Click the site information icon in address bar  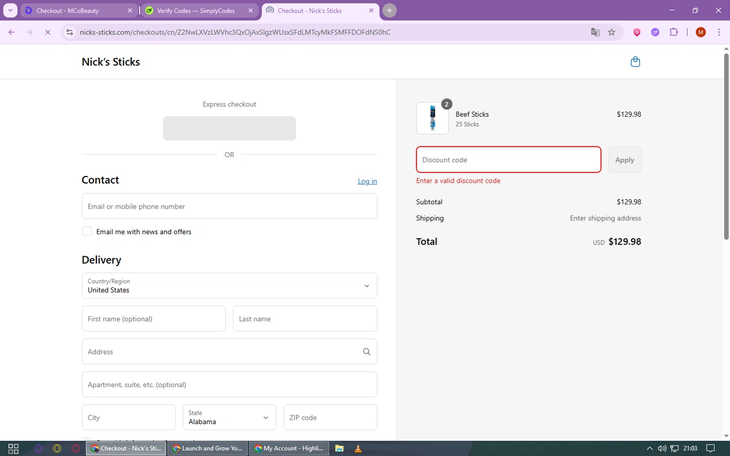(70, 32)
